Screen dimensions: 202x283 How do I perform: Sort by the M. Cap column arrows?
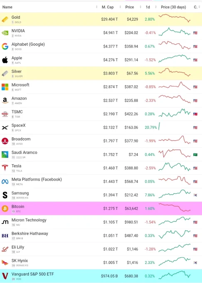coord(120,7)
